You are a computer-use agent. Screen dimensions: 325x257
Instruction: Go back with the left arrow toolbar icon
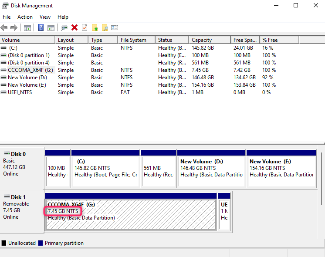coord(4,27)
